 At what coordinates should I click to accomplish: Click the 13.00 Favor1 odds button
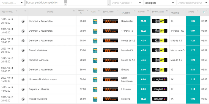point(144,31)
